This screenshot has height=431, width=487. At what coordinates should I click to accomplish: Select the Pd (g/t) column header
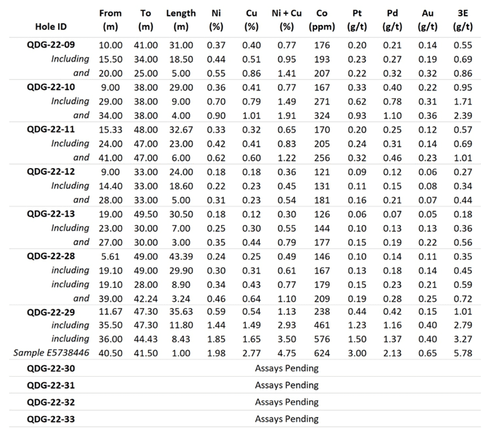393,20
